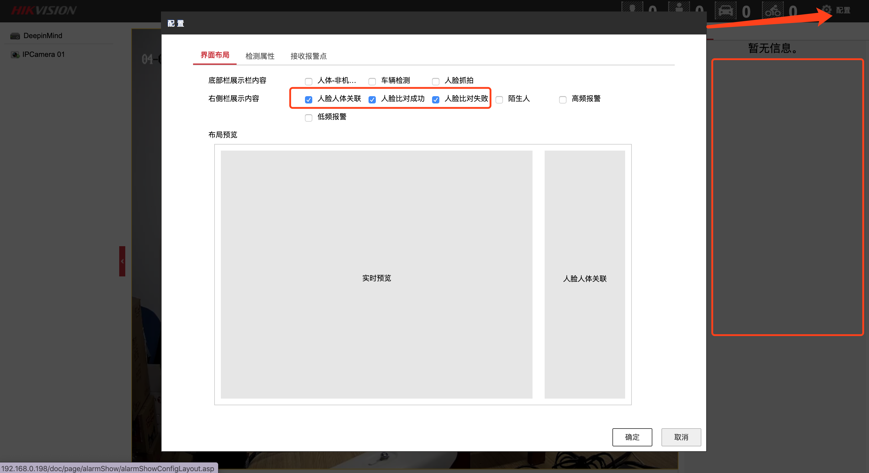Viewport: 869px width, 473px height.
Task: Check the 高频报警 checkbox
Action: (x=563, y=99)
